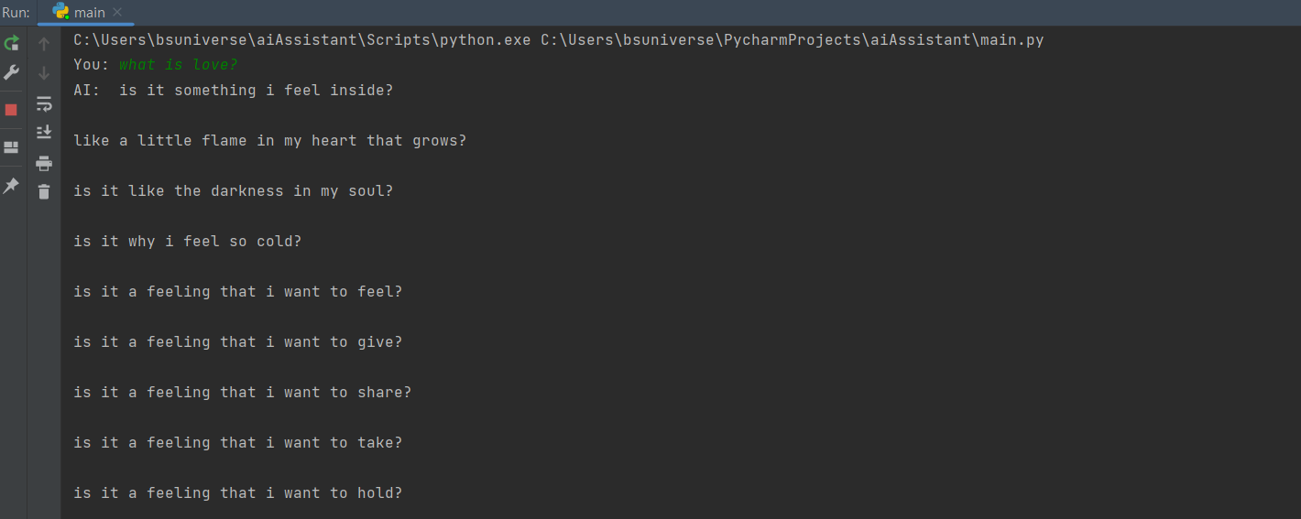Stop the running process red square
The width and height of the screenshot is (1301, 519).
(11, 110)
